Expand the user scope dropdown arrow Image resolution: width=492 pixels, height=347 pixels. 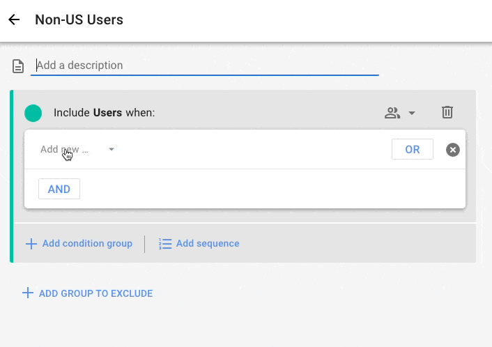(412, 113)
